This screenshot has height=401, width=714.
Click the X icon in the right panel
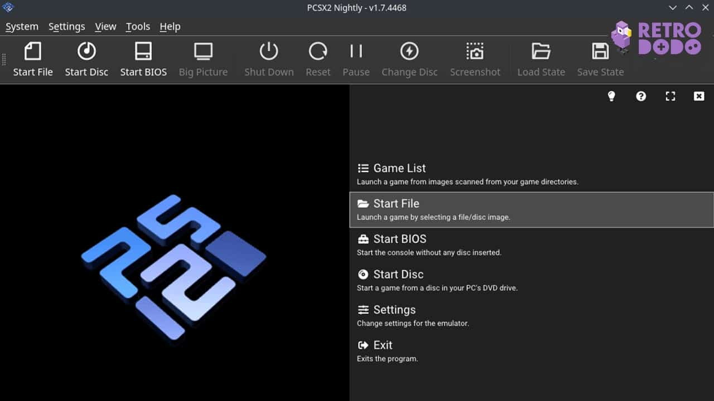699,96
